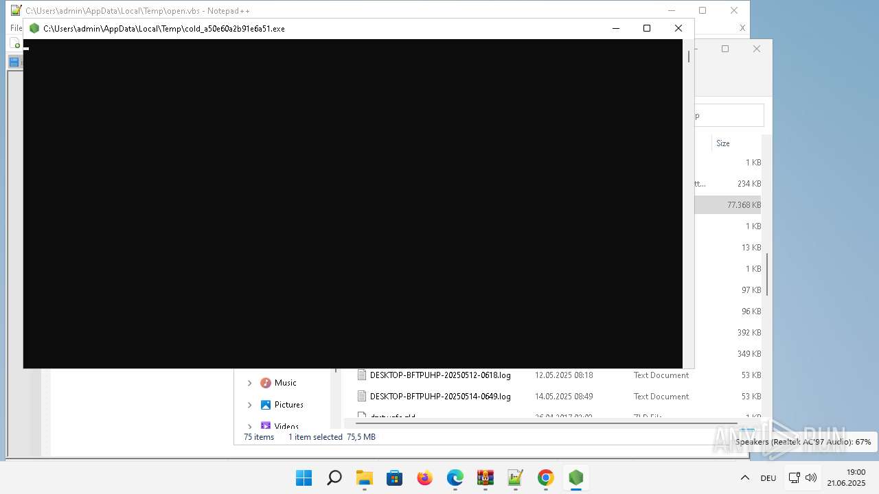The height and width of the screenshot is (494, 879).
Task: Expand the Videos folder in Explorer tree
Action: [x=250, y=426]
